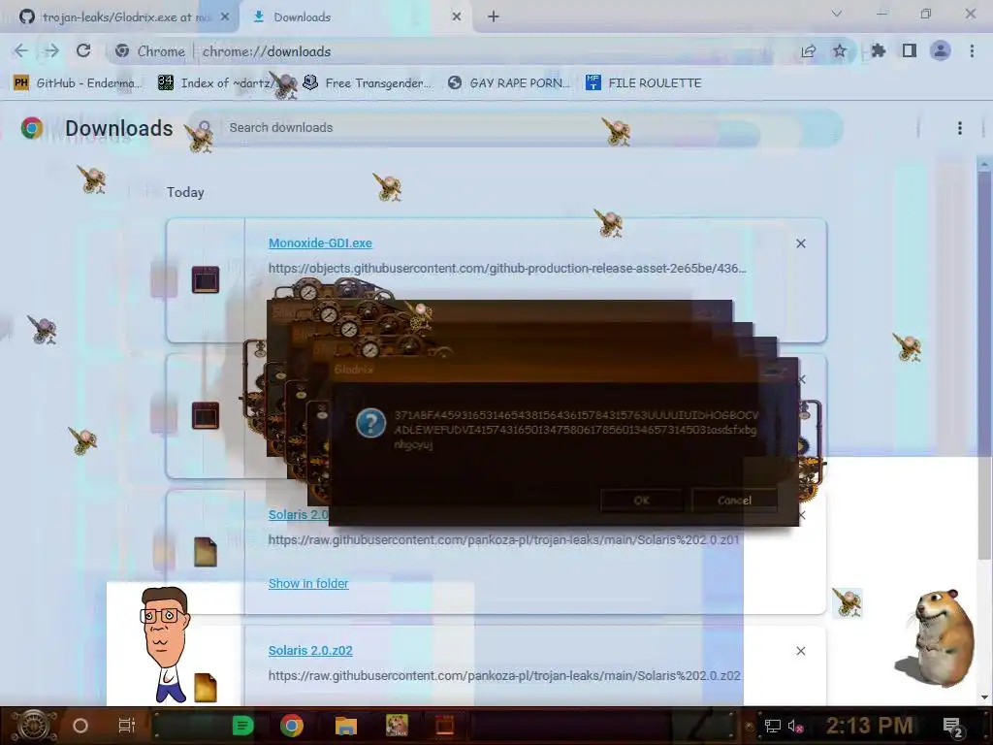Open the FILE ROULETTE bookmark
The width and height of the screenshot is (993, 745).
[x=644, y=83]
